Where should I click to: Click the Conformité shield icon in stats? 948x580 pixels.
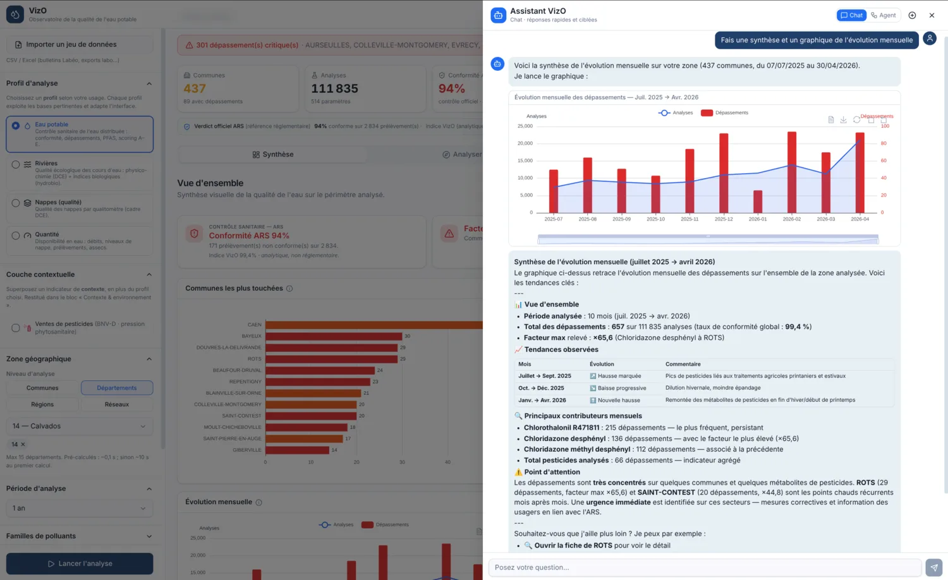pyautogui.click(x=442, y=75)
